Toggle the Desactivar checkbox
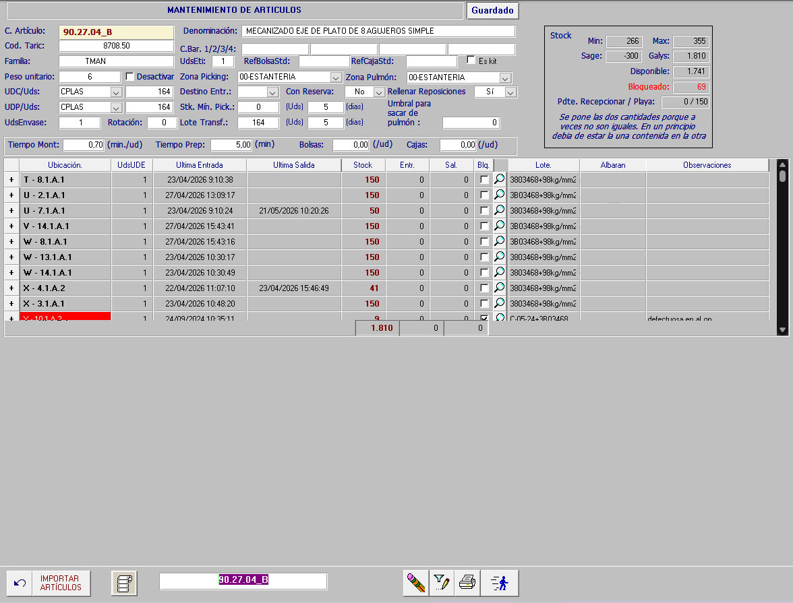The width and height of the screenshot is (793, 603). [x=130, y=76]
